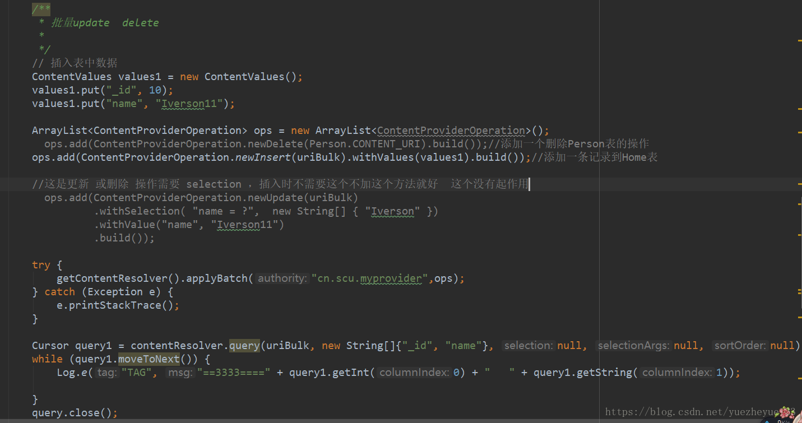This screenshot has width=802, height=423.
Task: Click "query.close();" statement
Action: coord(75,413)
